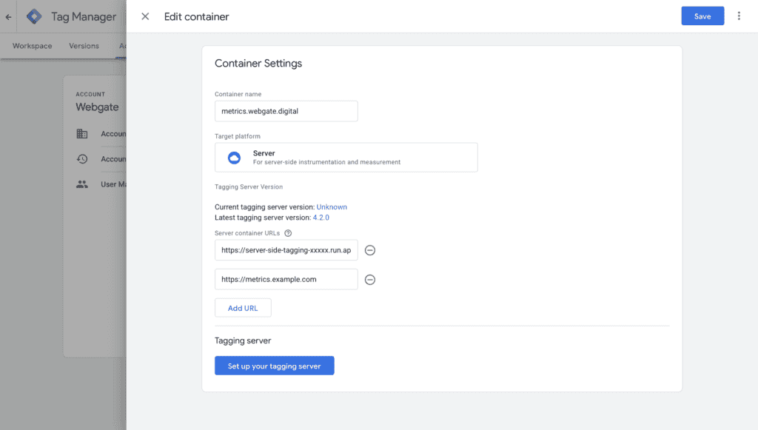
Task: Click the User Management people icon
Action: pyautogui.click(x=81, y=184)
